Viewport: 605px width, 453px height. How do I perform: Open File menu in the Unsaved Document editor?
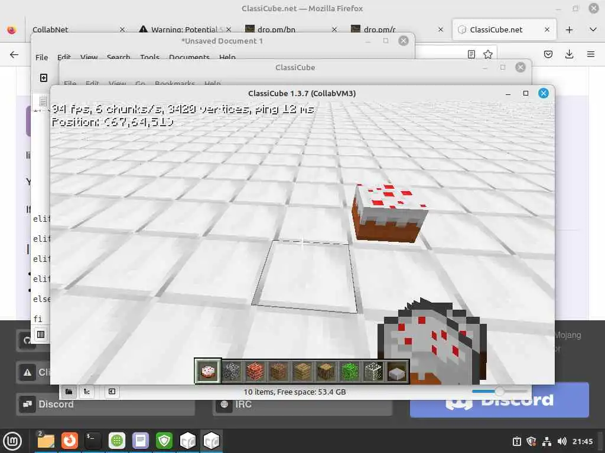pyautogui.click(x=42, y=57)
